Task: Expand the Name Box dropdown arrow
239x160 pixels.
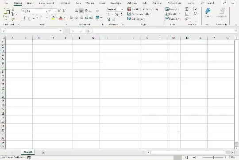Action: click(x=61, y=31)
